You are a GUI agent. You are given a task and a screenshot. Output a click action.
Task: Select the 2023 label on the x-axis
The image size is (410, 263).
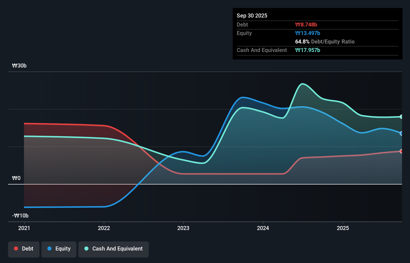point(183,228)
